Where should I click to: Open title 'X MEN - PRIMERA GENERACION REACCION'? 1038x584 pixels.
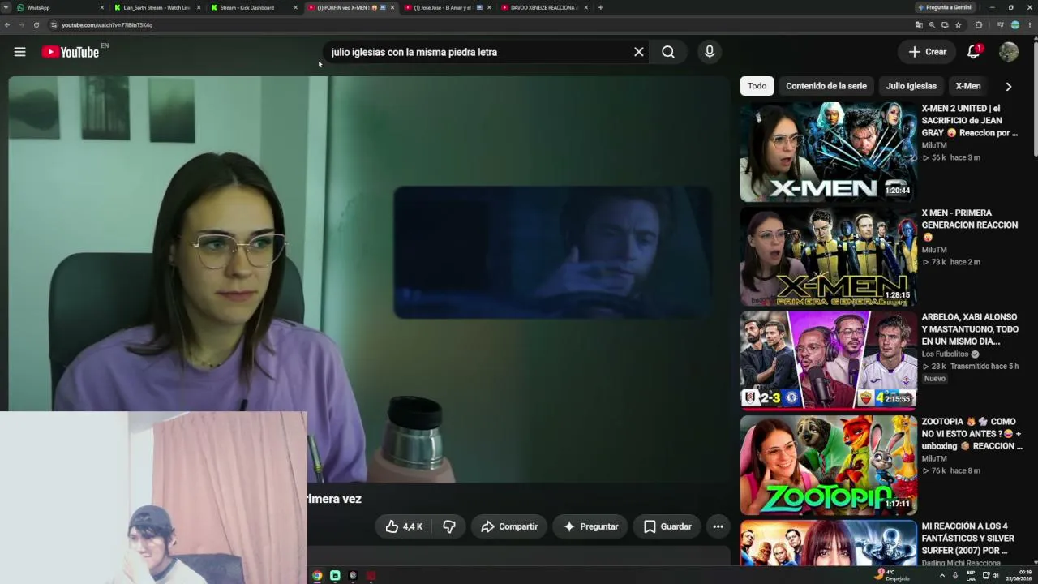pyautogui.click(x=969, y=225)
